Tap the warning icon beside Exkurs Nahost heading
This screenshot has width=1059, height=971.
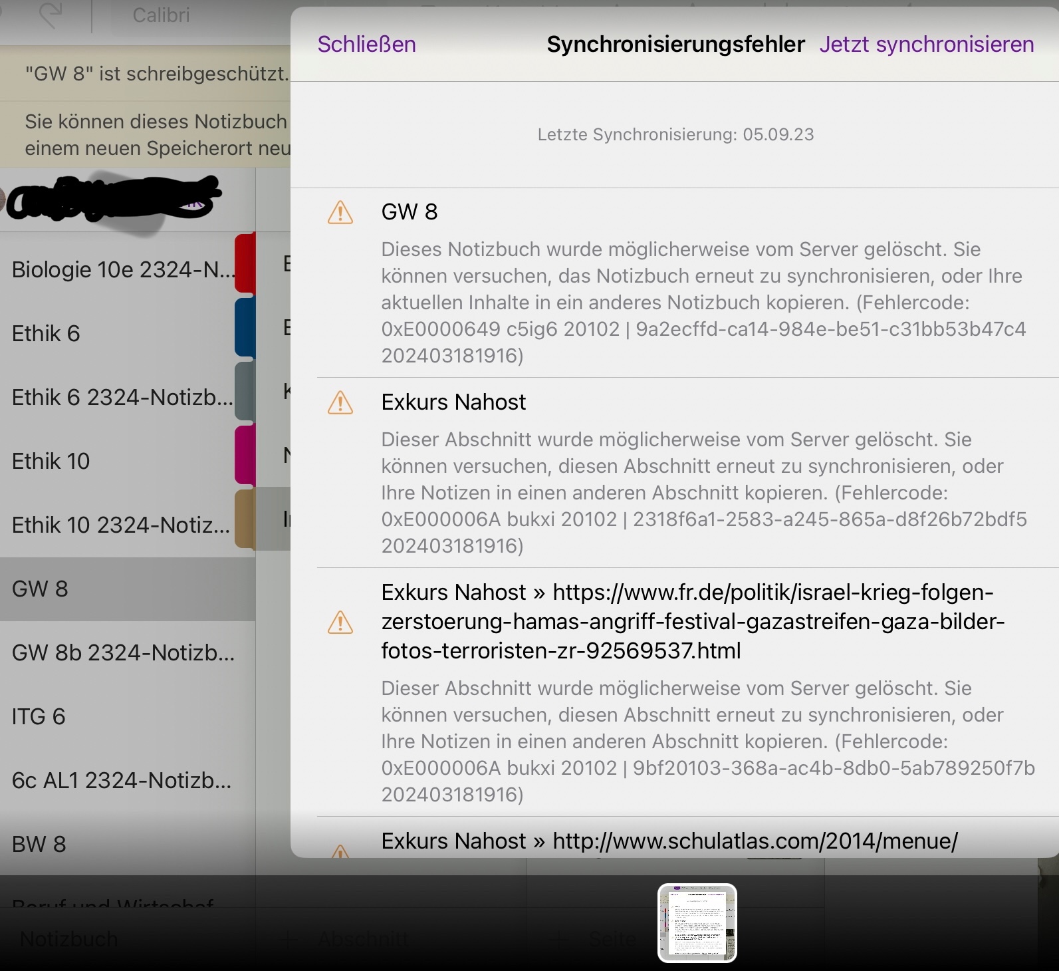[x=340, y=402]
